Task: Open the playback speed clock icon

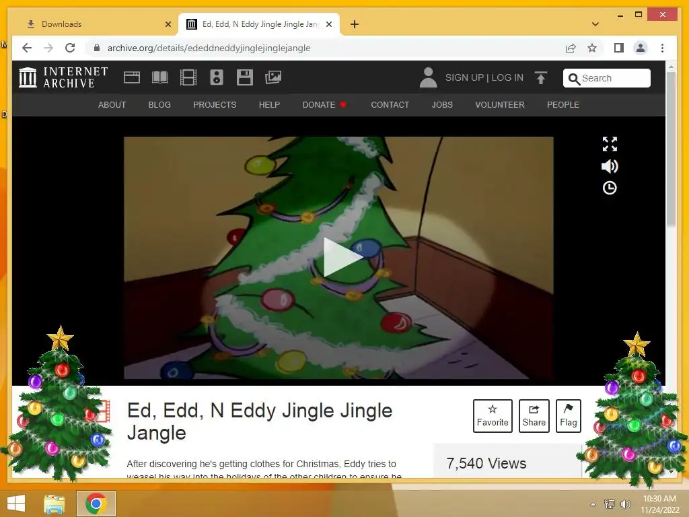Action: click(610, 188)
